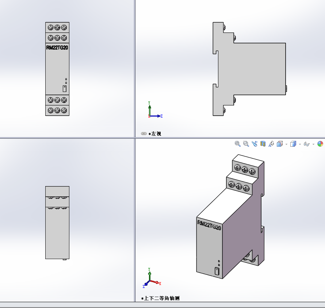Expand the View Orientation dropdown arrow
Image resolution: width=325 pixels, height=308 pixels.
click(x=286, y=144)
